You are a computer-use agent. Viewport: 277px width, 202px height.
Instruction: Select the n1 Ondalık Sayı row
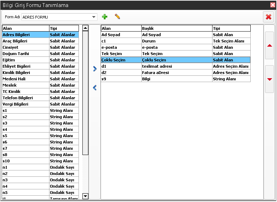pos(40,167)
